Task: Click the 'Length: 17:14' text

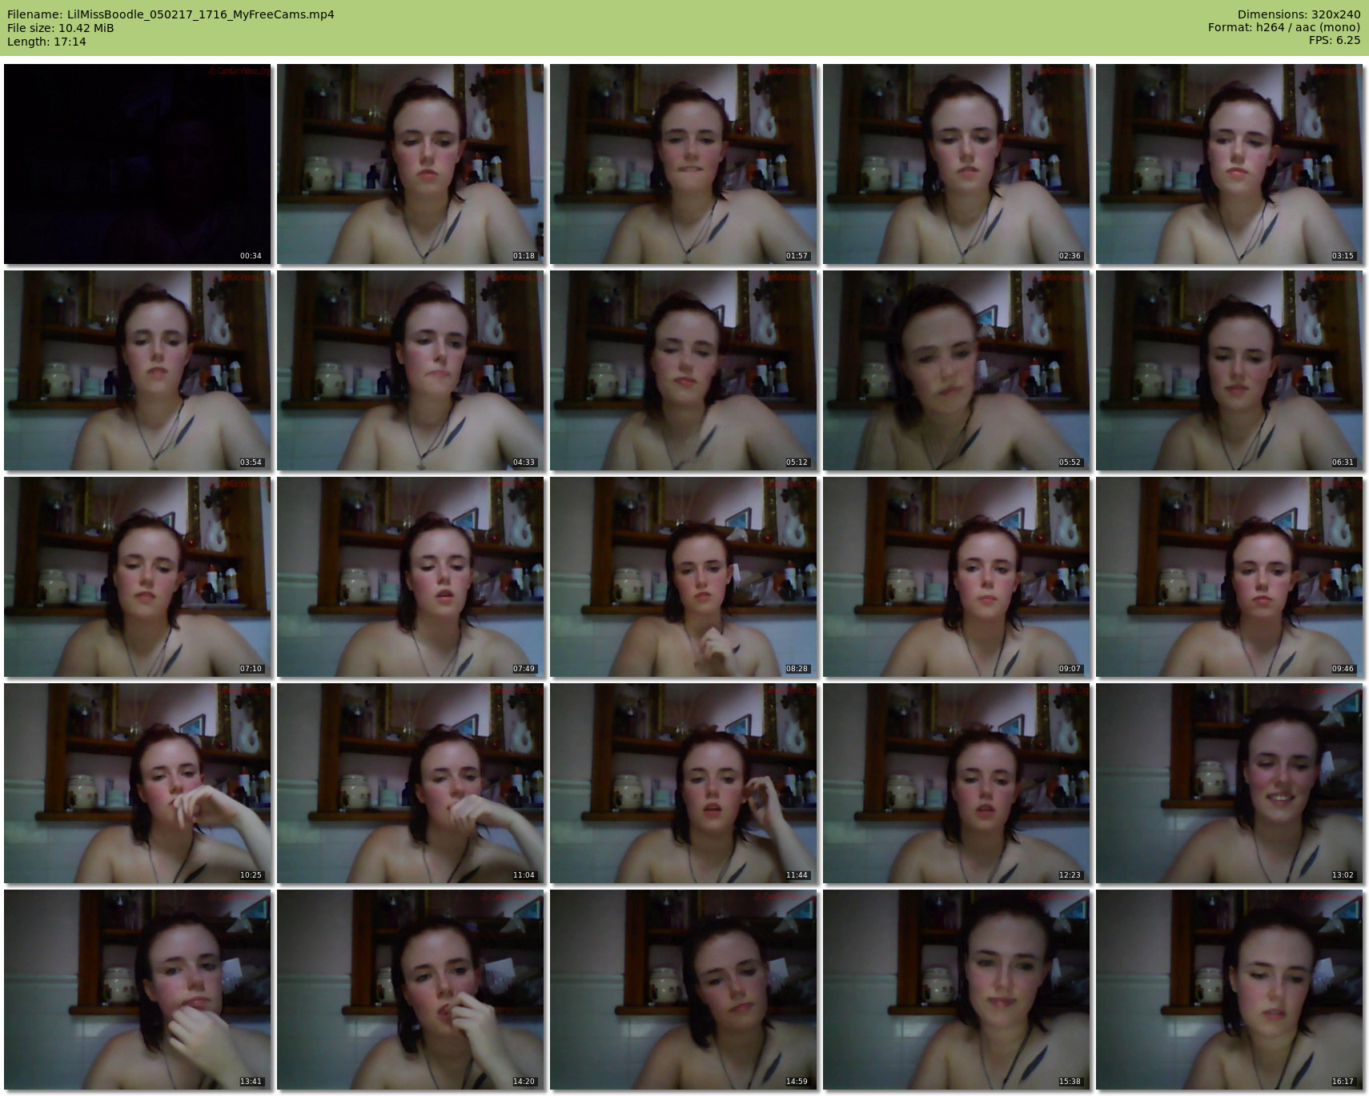Action: click(x=46, y=42)
